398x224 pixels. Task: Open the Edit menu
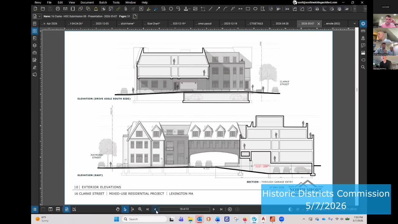click(x=60, y=2)
